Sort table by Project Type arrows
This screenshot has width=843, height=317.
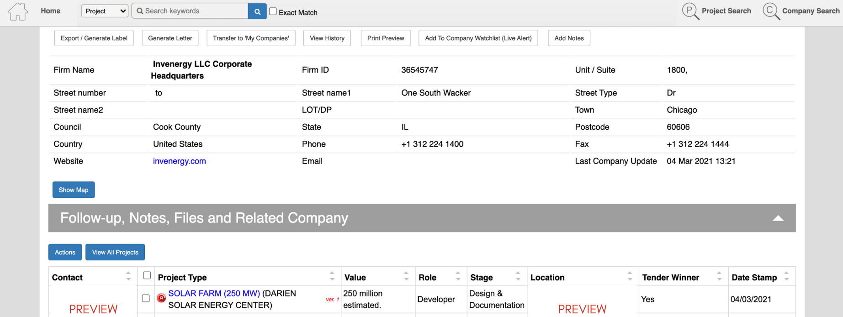332,276
